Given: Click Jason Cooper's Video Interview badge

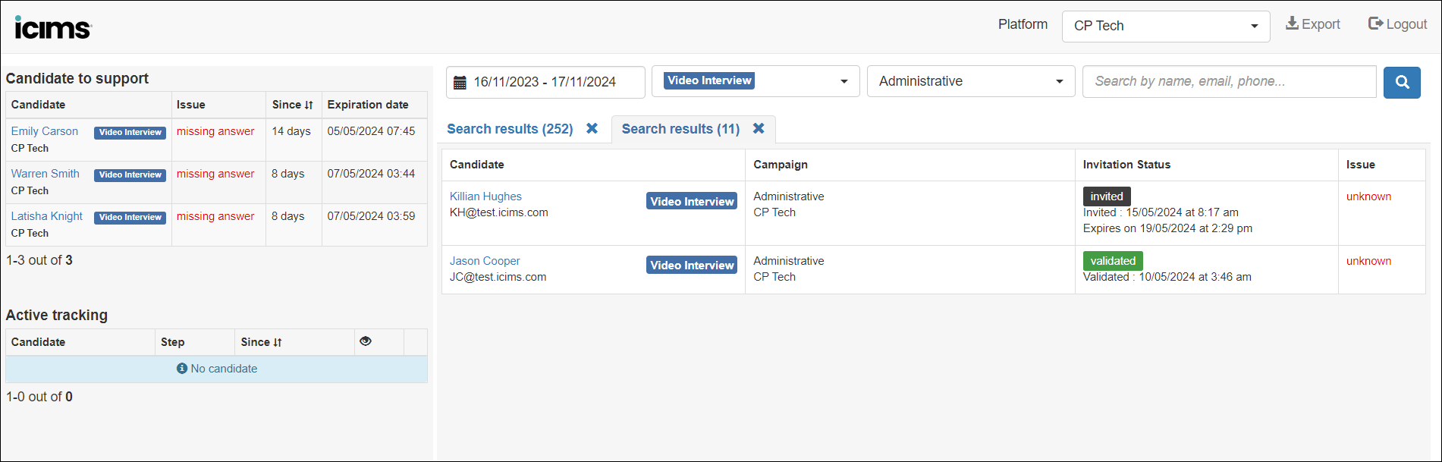Looking at the screenshot, I should tap(692, 265).
